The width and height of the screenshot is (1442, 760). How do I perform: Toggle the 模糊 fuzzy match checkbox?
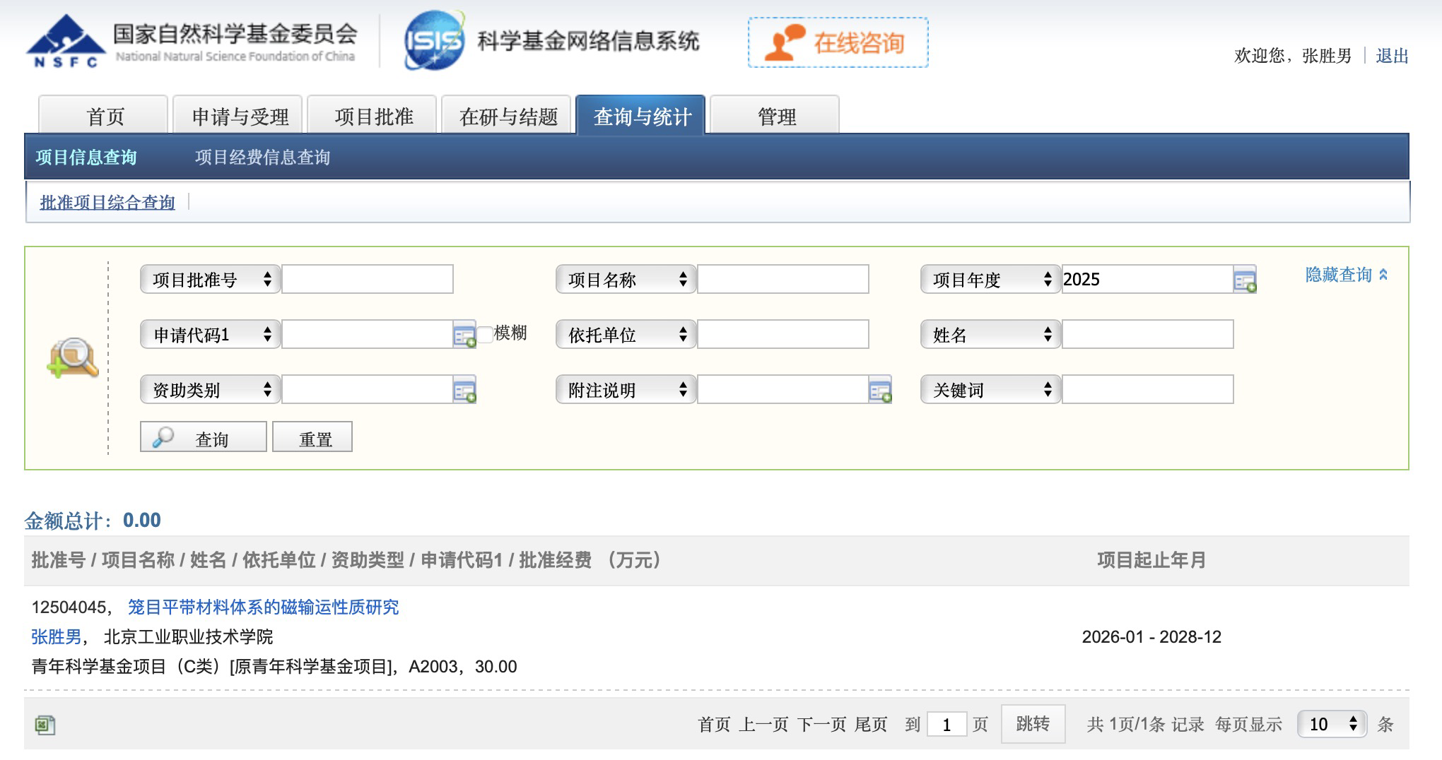(x=485, y=334)
